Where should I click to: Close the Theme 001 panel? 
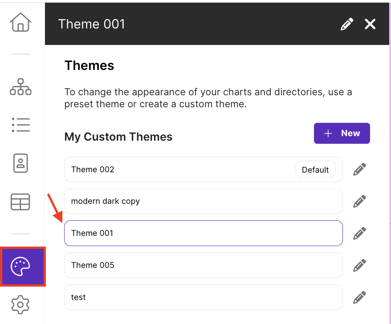pos(370,24)
